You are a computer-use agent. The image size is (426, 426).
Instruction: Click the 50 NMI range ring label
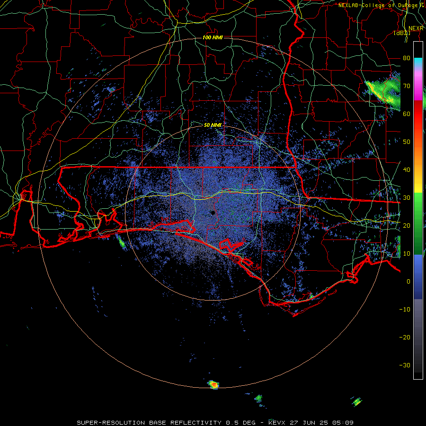[213, 125]
